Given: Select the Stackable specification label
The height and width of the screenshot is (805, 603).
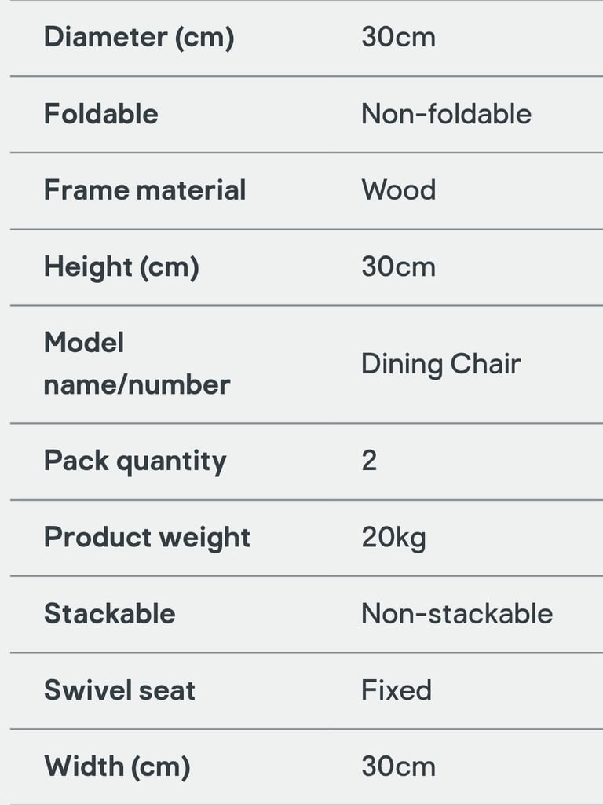Looking at the screenshot, I should click(110, 613).
